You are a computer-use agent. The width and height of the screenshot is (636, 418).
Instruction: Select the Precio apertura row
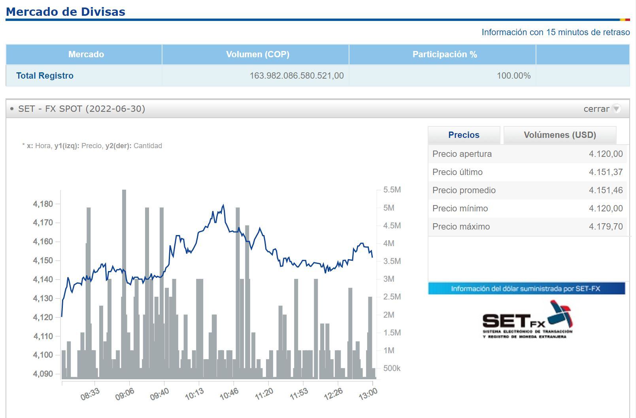527,154
